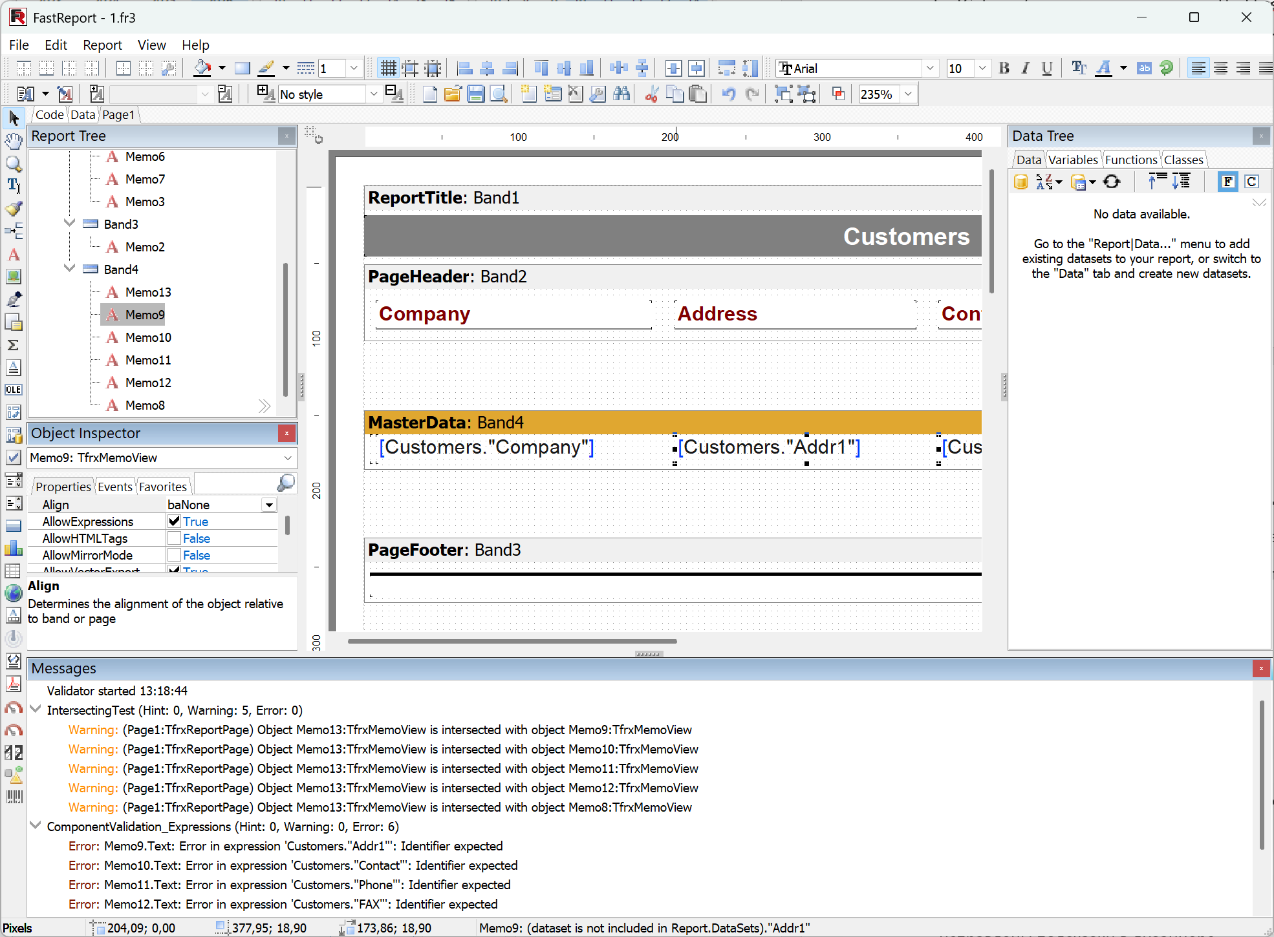Click the Preview report icon

pos(499,94)
